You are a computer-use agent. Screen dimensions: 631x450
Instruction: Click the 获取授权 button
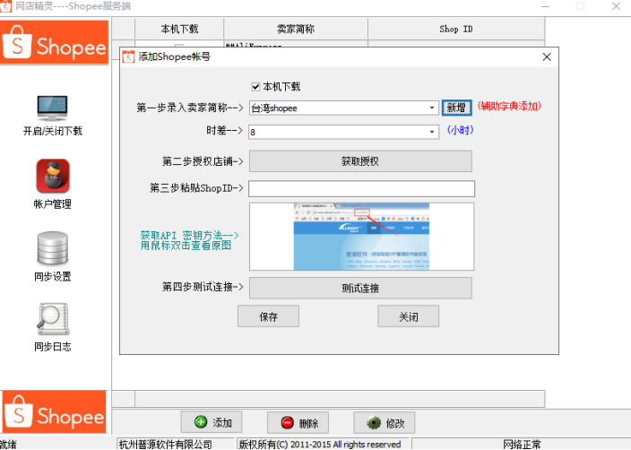[x=360, y=161]
